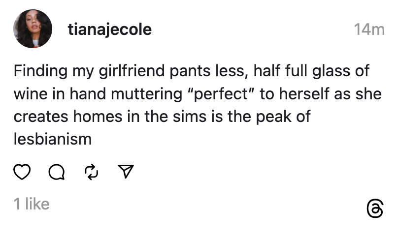Open tianajecole's profile picture
The width and height of the screenshot is (397, 238).
click(x=33, y=29)
